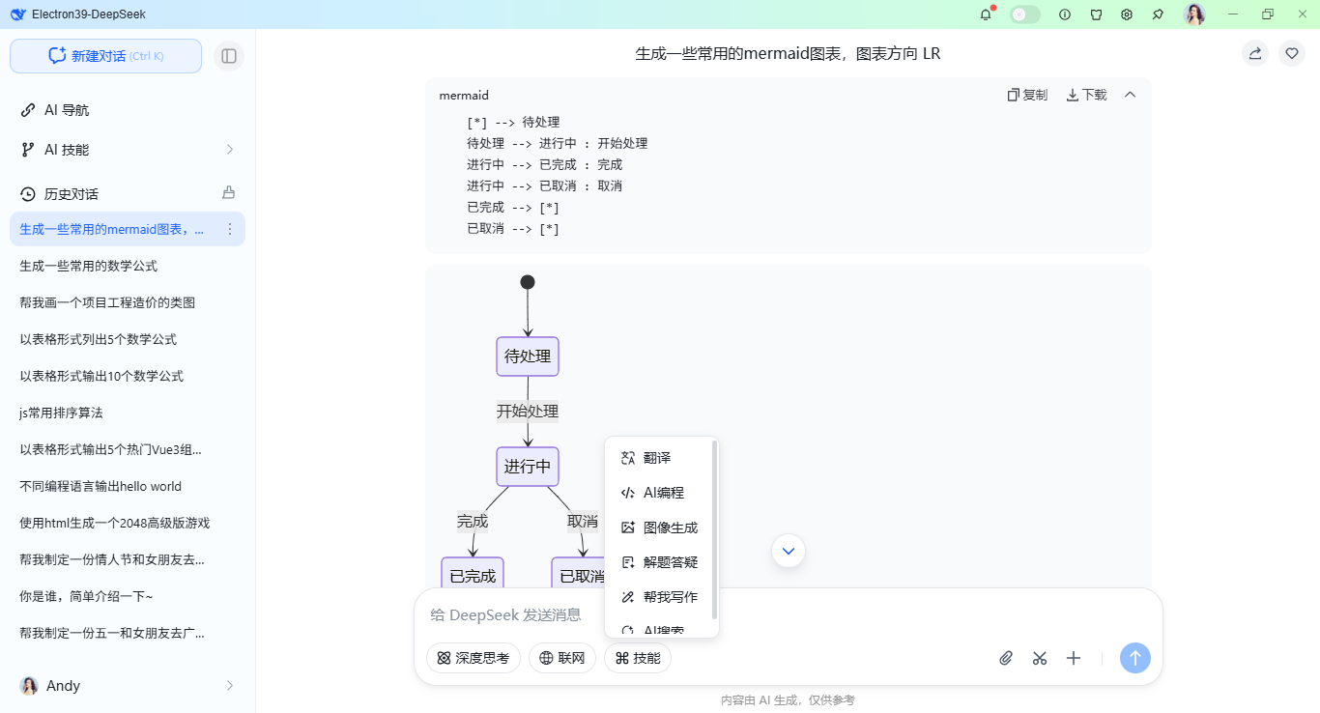
Task: Open the attachment (paperclip) icon
Action: pyautogui.click(x=1005, y=658)
